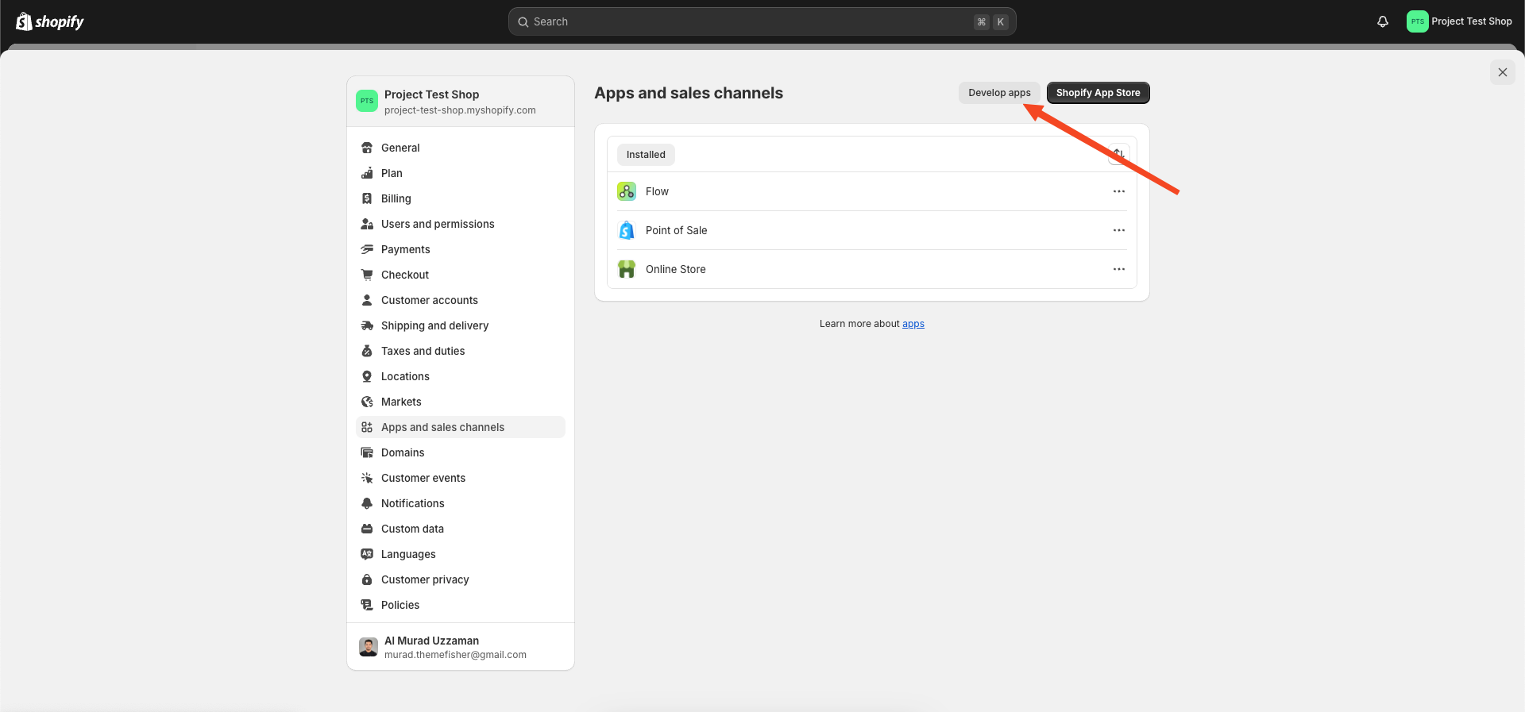This screenshot has height=712, width=1525.
Task: Click the Customer accounts person icon
Action: click(x=367, y=300)
